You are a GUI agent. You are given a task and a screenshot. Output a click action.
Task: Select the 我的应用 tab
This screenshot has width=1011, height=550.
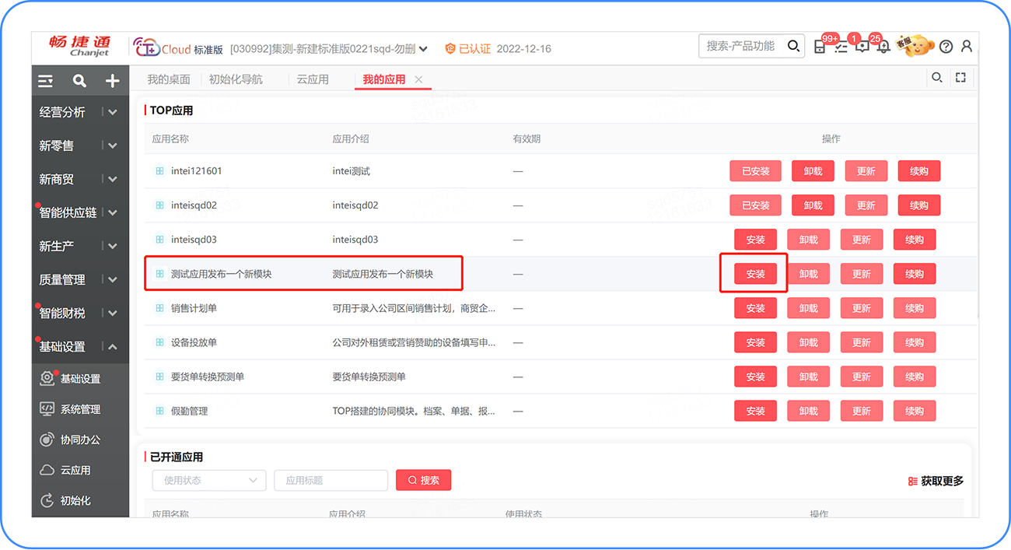tap(384, 79)
